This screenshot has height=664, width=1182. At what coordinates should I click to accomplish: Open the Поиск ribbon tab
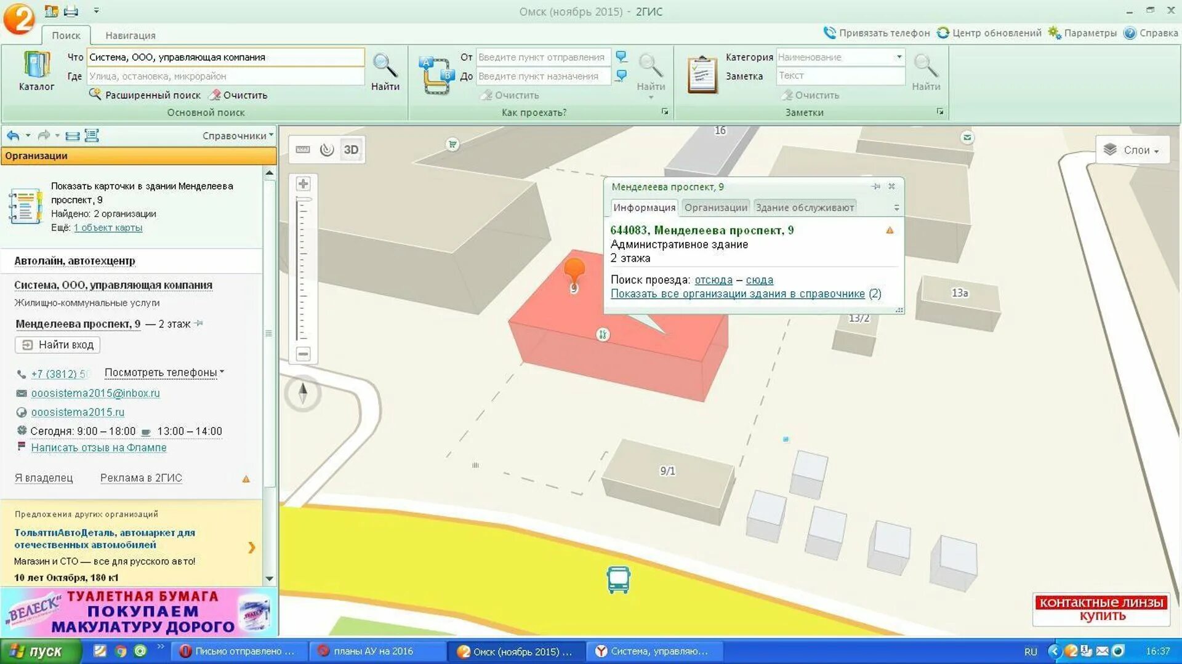pos(66,35)
